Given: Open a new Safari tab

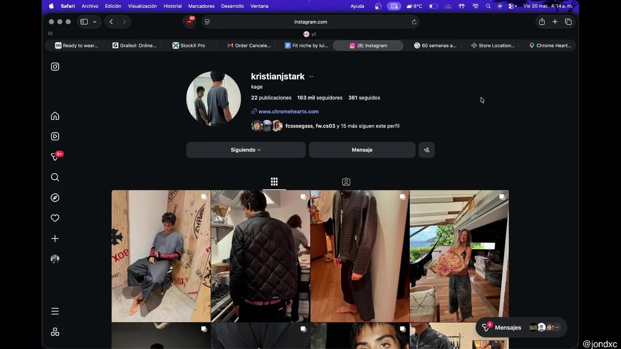Looking at the screenshot, I should (x=555, y=22).
